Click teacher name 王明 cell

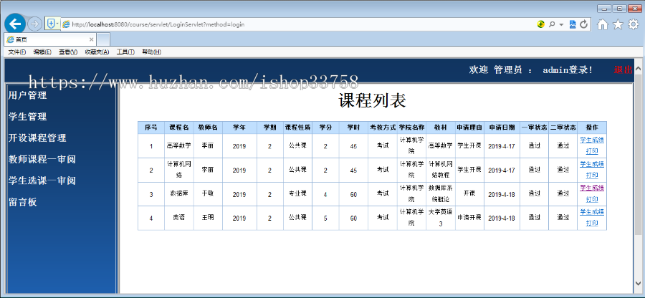point(208,218)
